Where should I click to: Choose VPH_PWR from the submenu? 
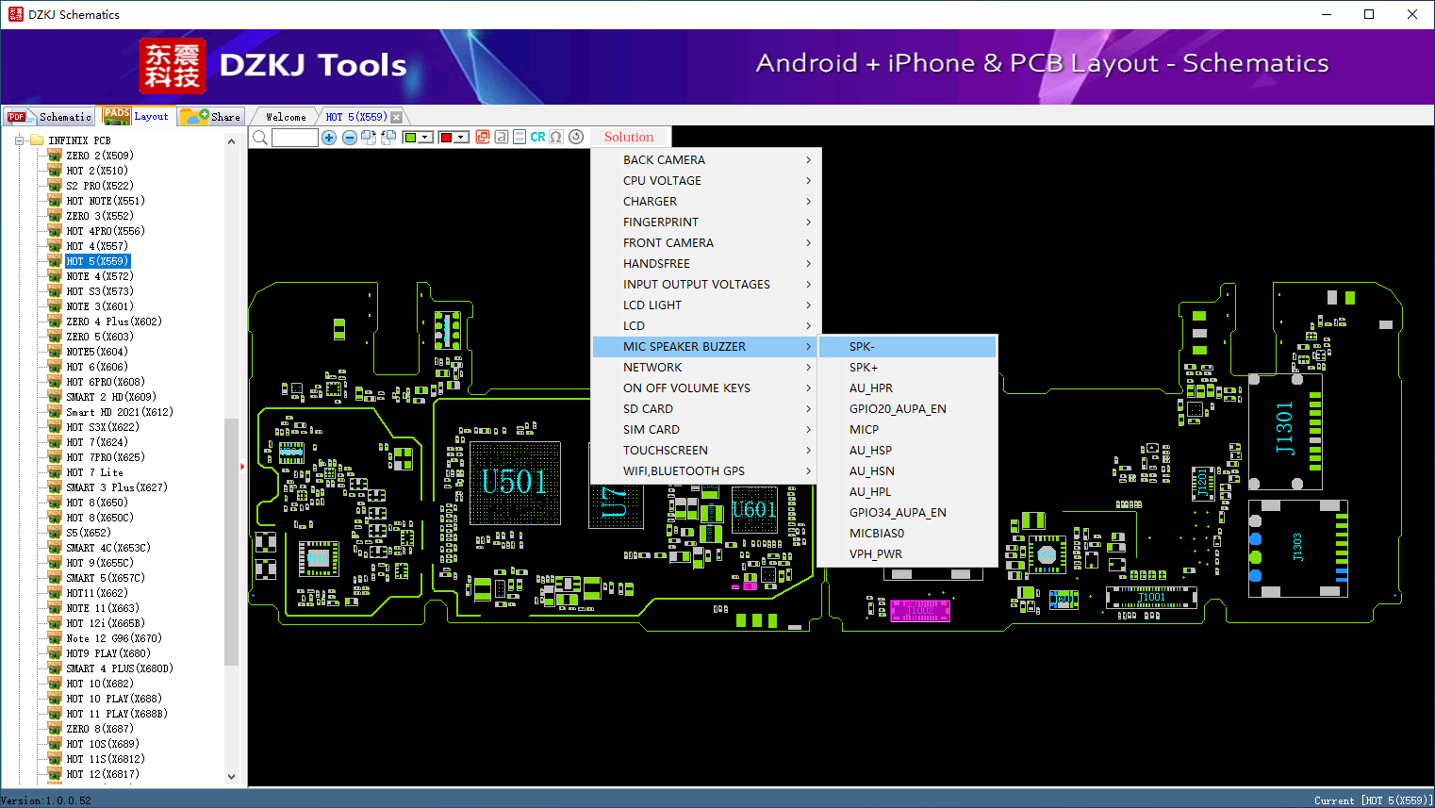click(908, 554)
